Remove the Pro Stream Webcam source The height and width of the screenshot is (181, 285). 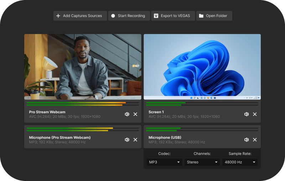pos(135,114)
